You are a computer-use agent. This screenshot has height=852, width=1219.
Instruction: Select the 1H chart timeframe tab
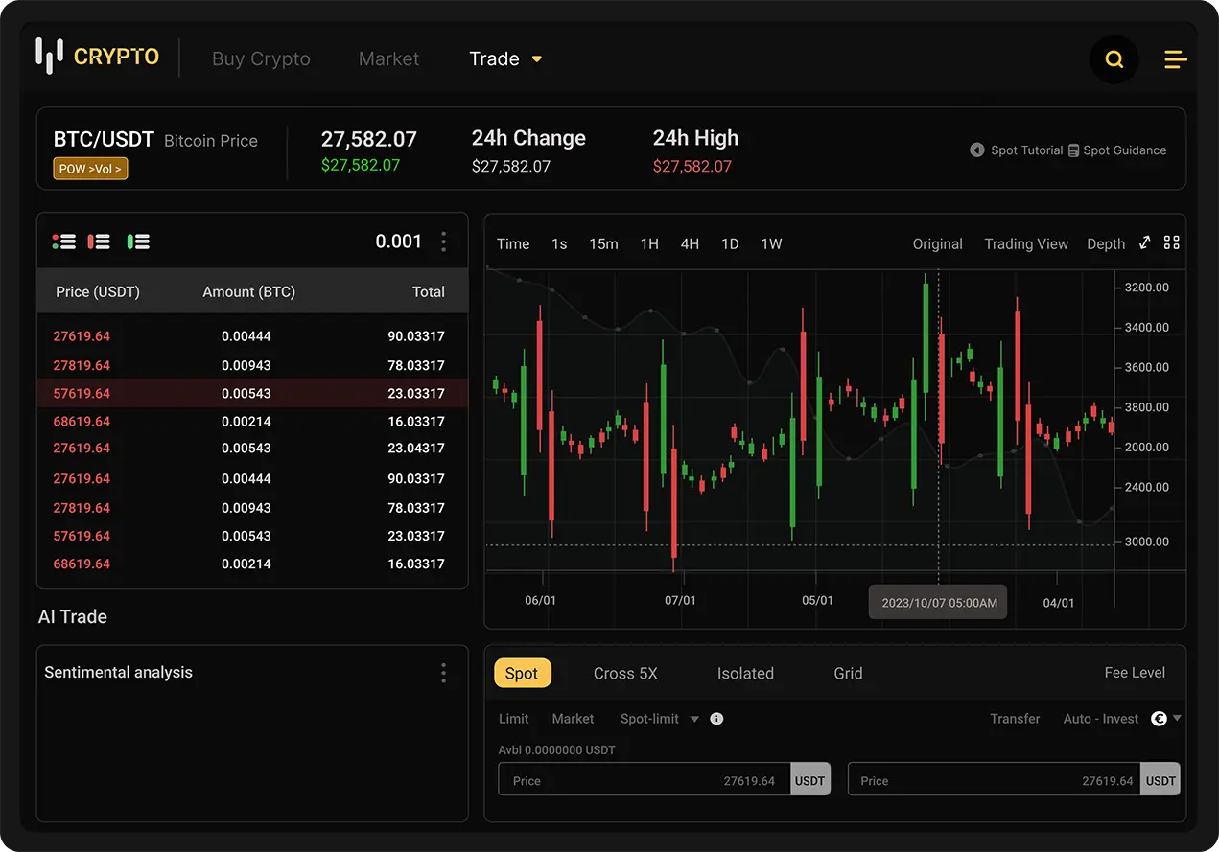pos(649,243)
